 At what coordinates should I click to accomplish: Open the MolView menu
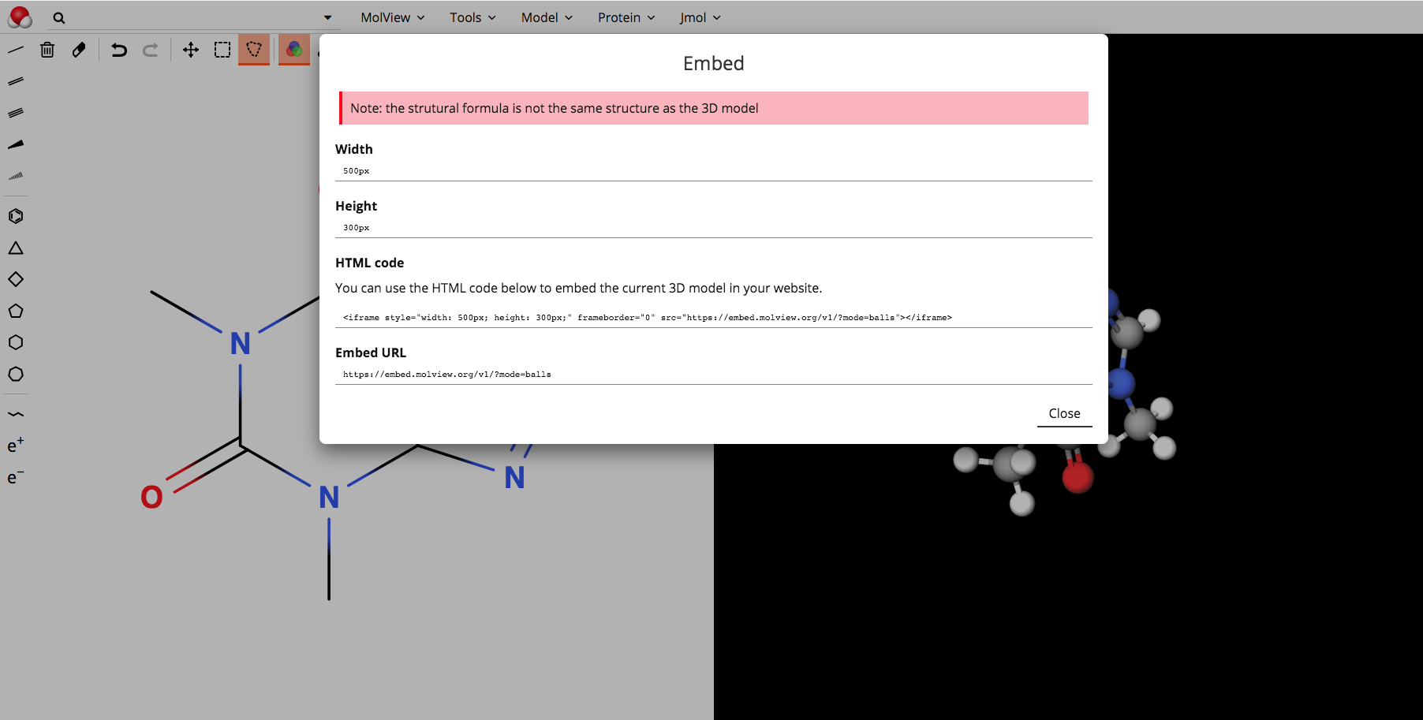point(393,17)
